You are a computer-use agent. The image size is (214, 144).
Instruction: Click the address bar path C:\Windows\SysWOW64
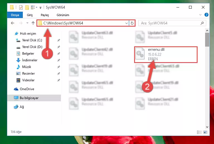(63, 23)
